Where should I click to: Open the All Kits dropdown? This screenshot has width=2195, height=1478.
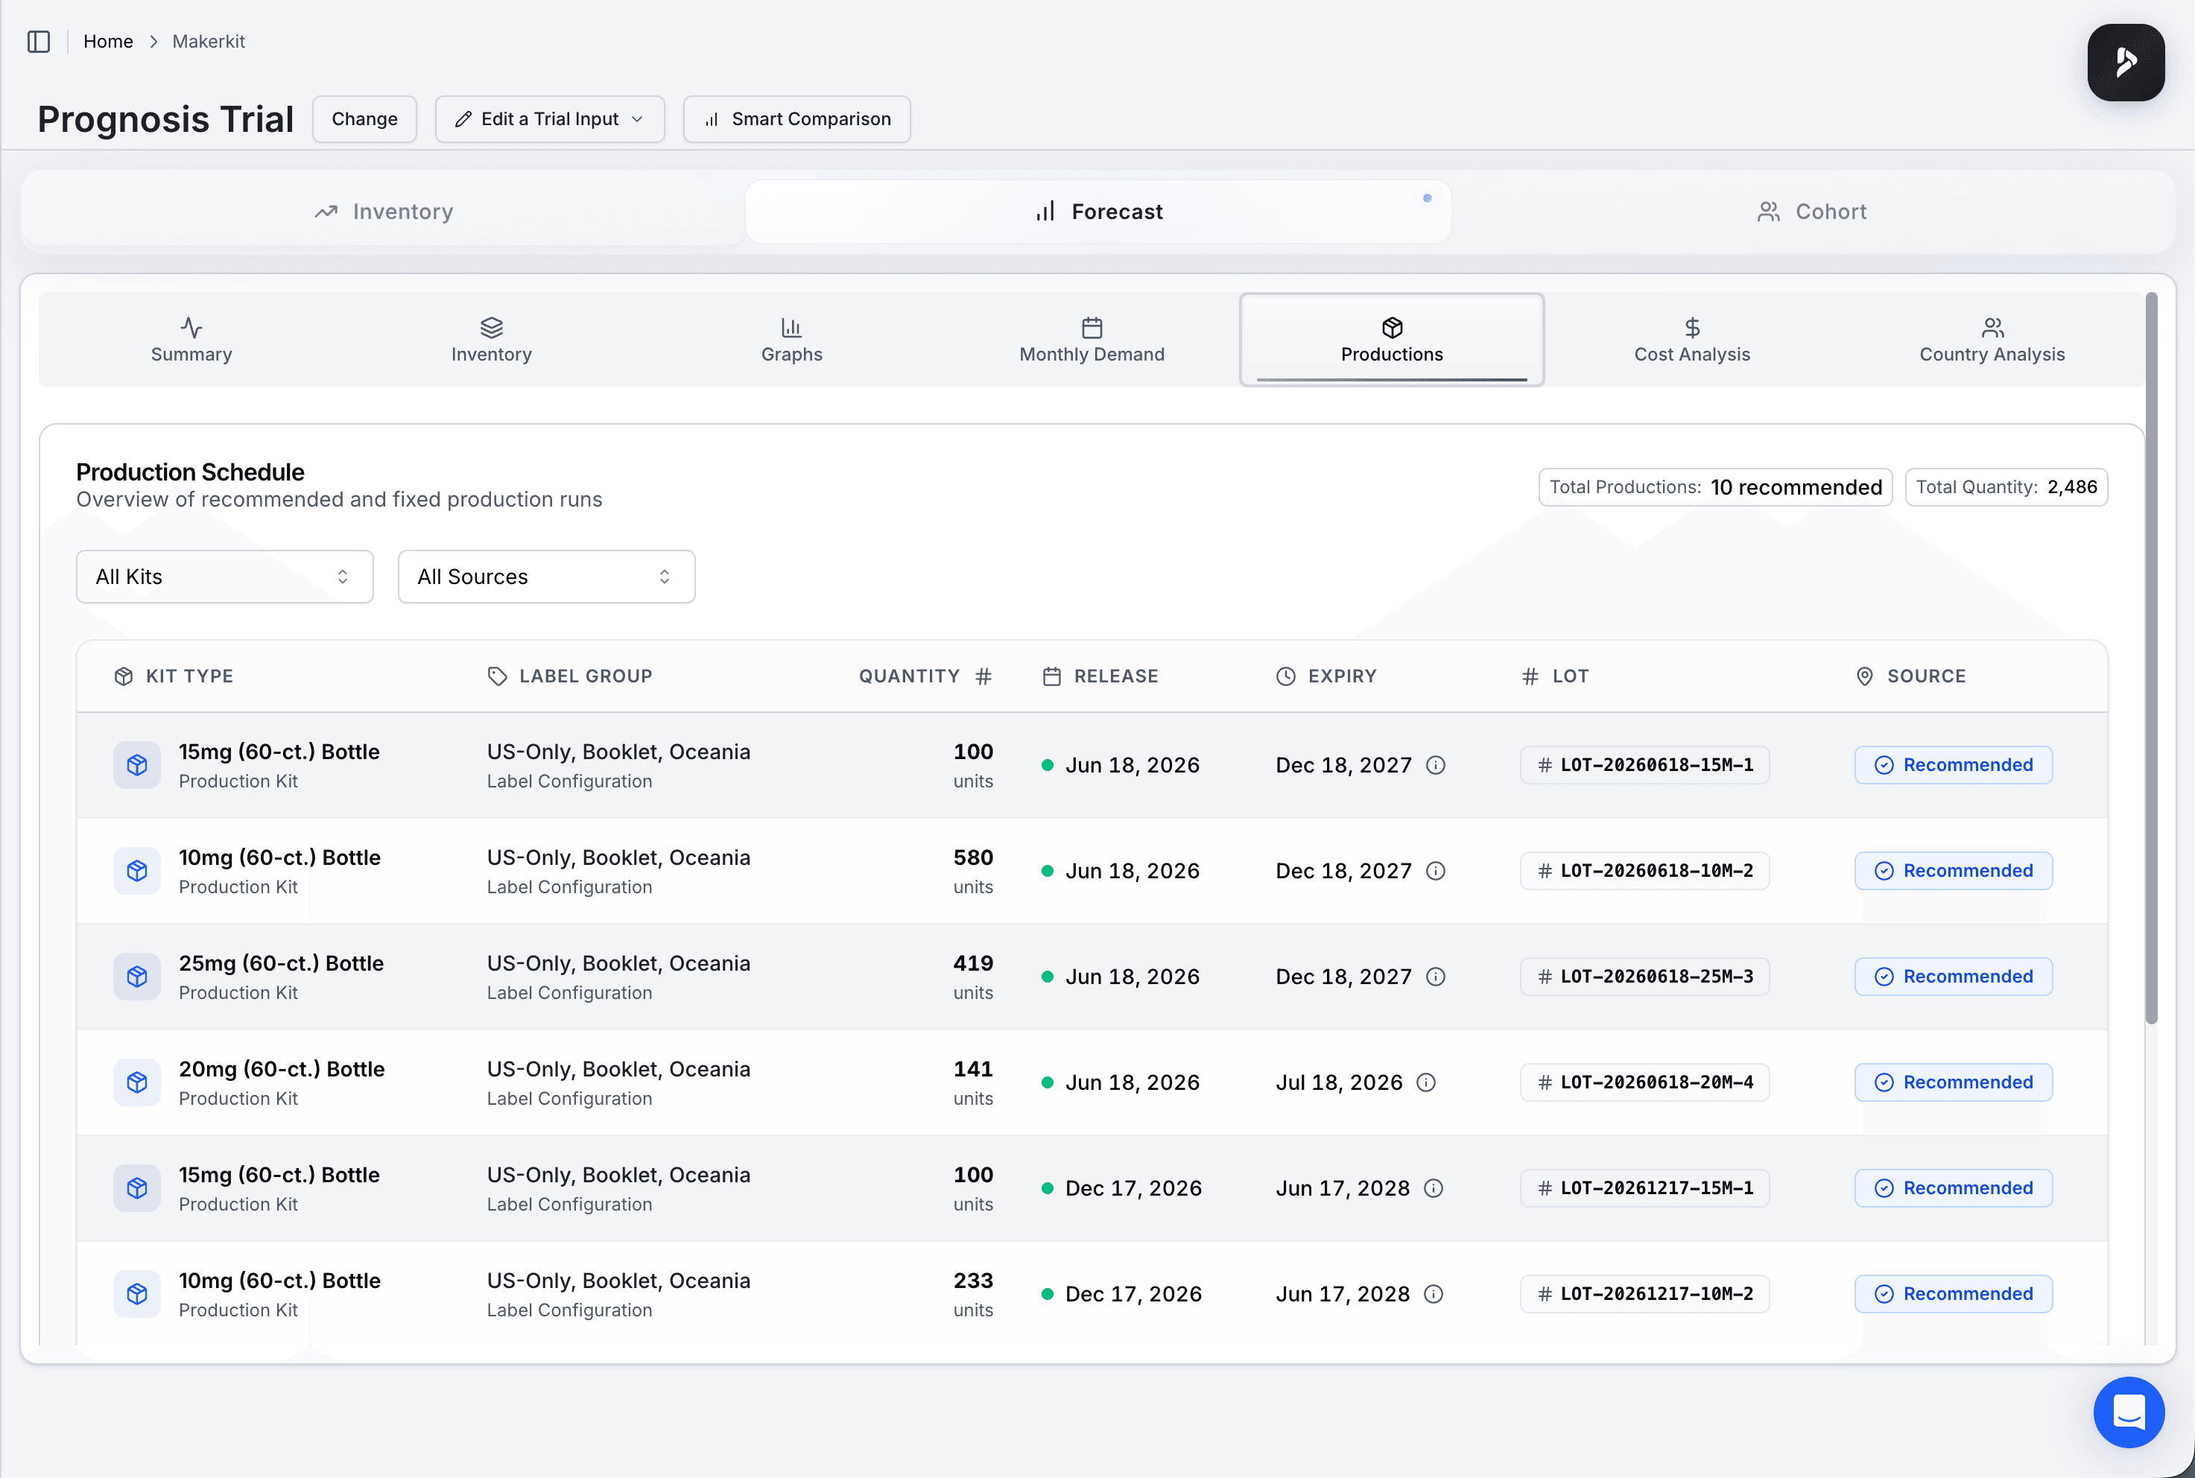pyautogui.click(x=224, y=576)
